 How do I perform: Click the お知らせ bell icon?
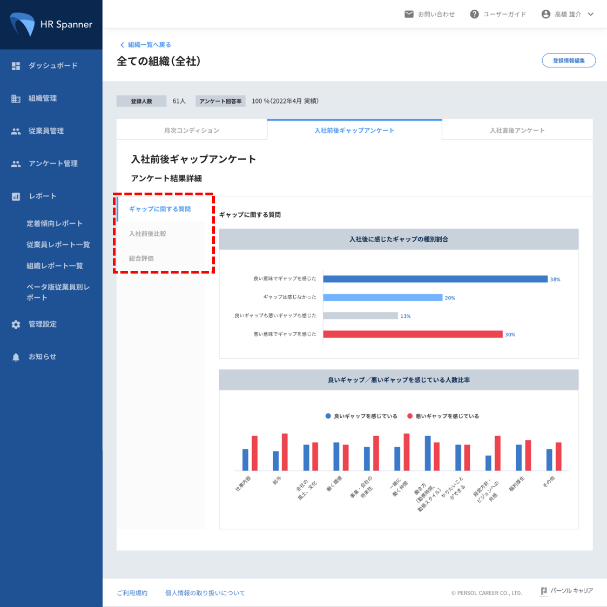16,357
